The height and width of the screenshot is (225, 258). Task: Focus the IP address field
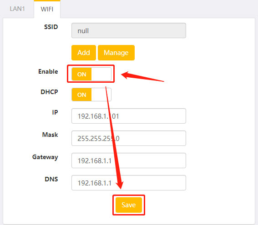click(x=129, y=116)
